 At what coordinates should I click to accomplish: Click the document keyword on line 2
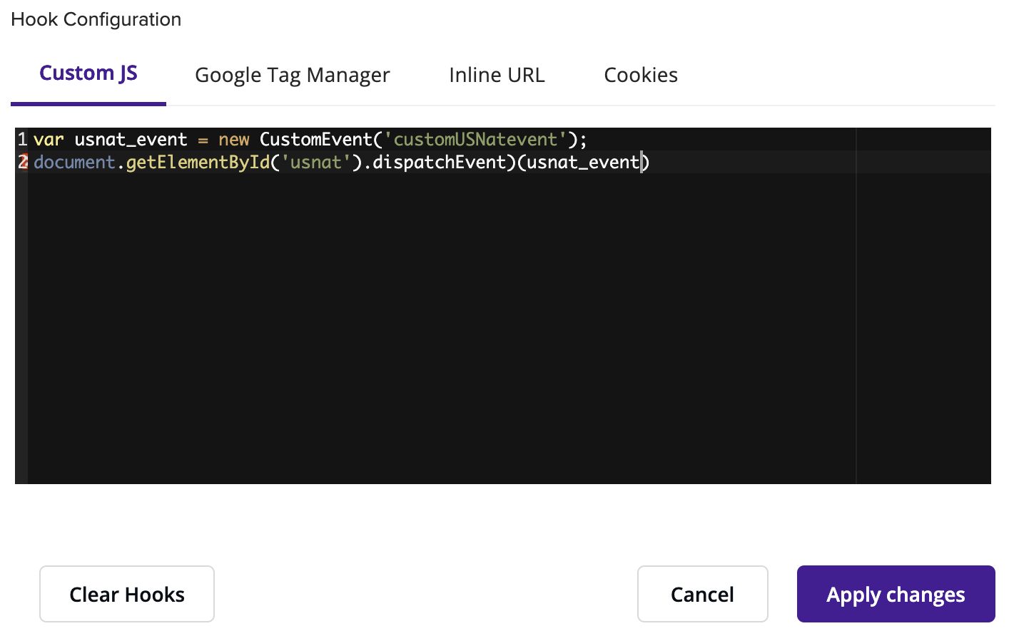coord(74,163)
